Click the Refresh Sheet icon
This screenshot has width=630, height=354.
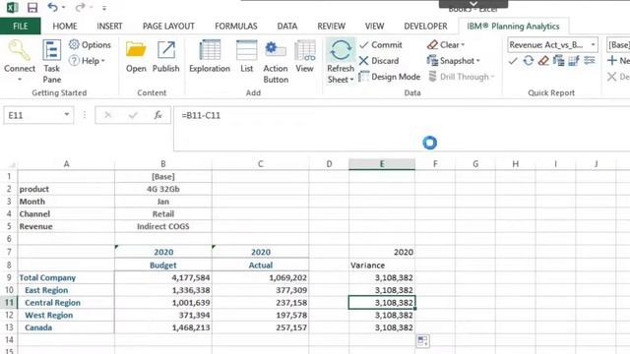(341, 51)
